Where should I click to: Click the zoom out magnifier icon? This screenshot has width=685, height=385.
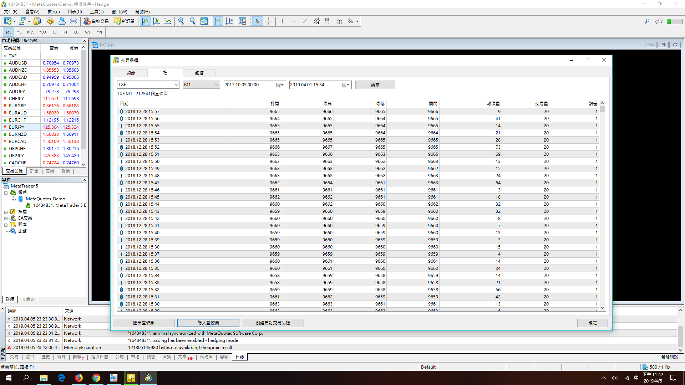192,21
